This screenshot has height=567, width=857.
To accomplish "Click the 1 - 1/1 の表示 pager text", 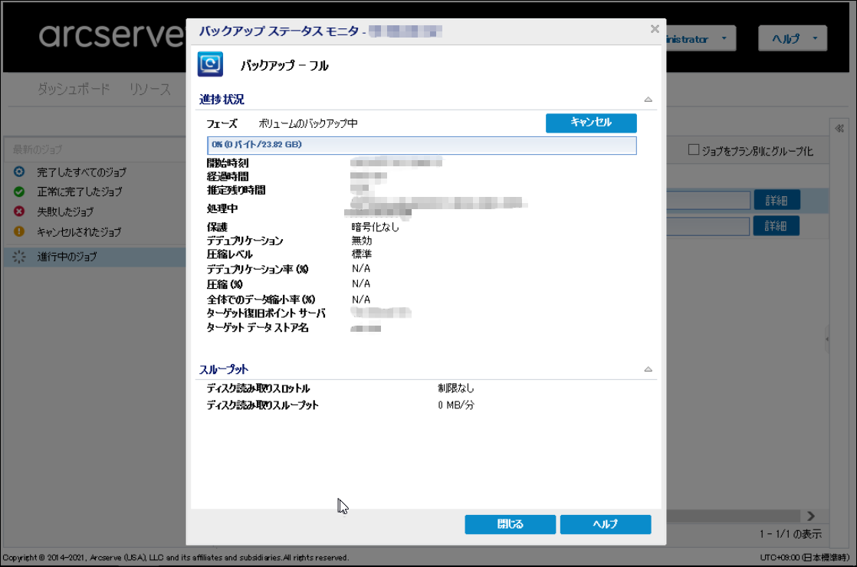I will click(x=790, y=534).
